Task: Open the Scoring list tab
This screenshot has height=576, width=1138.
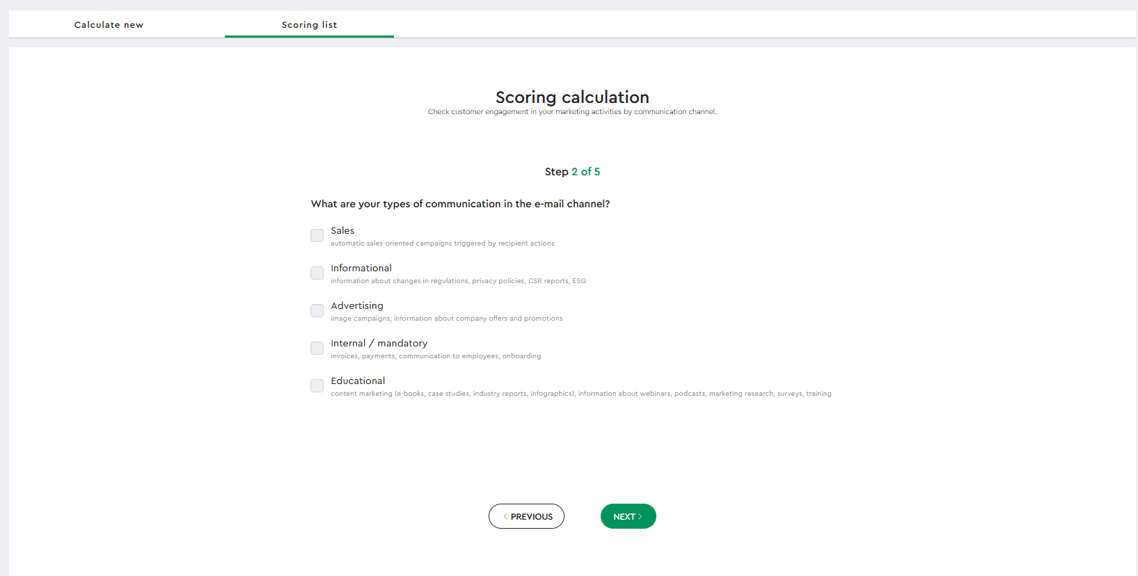Action: point(309,24)
